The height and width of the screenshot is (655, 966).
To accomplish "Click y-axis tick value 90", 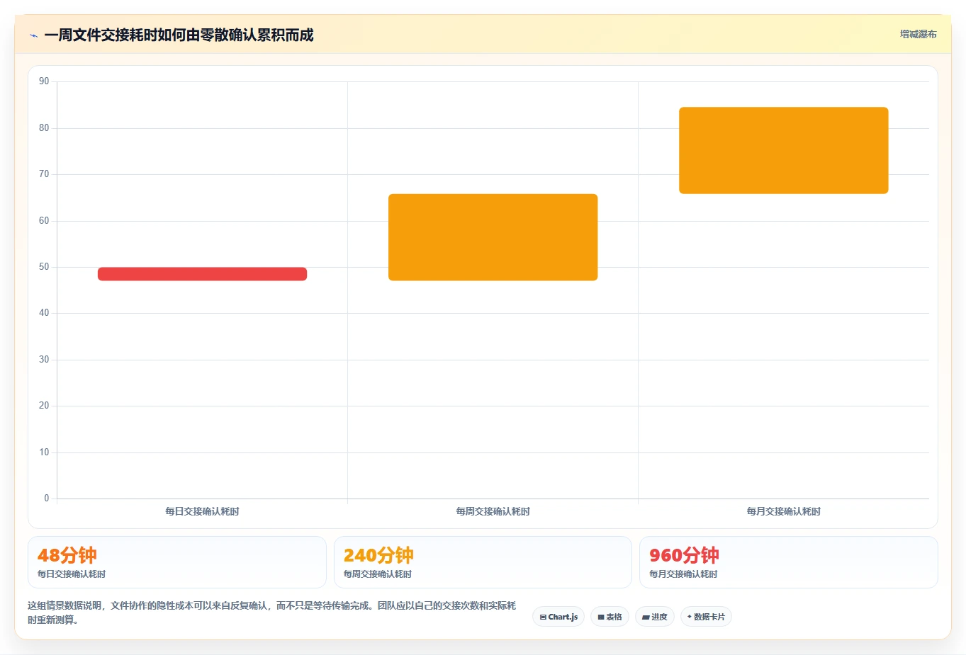I will [44, 81].
